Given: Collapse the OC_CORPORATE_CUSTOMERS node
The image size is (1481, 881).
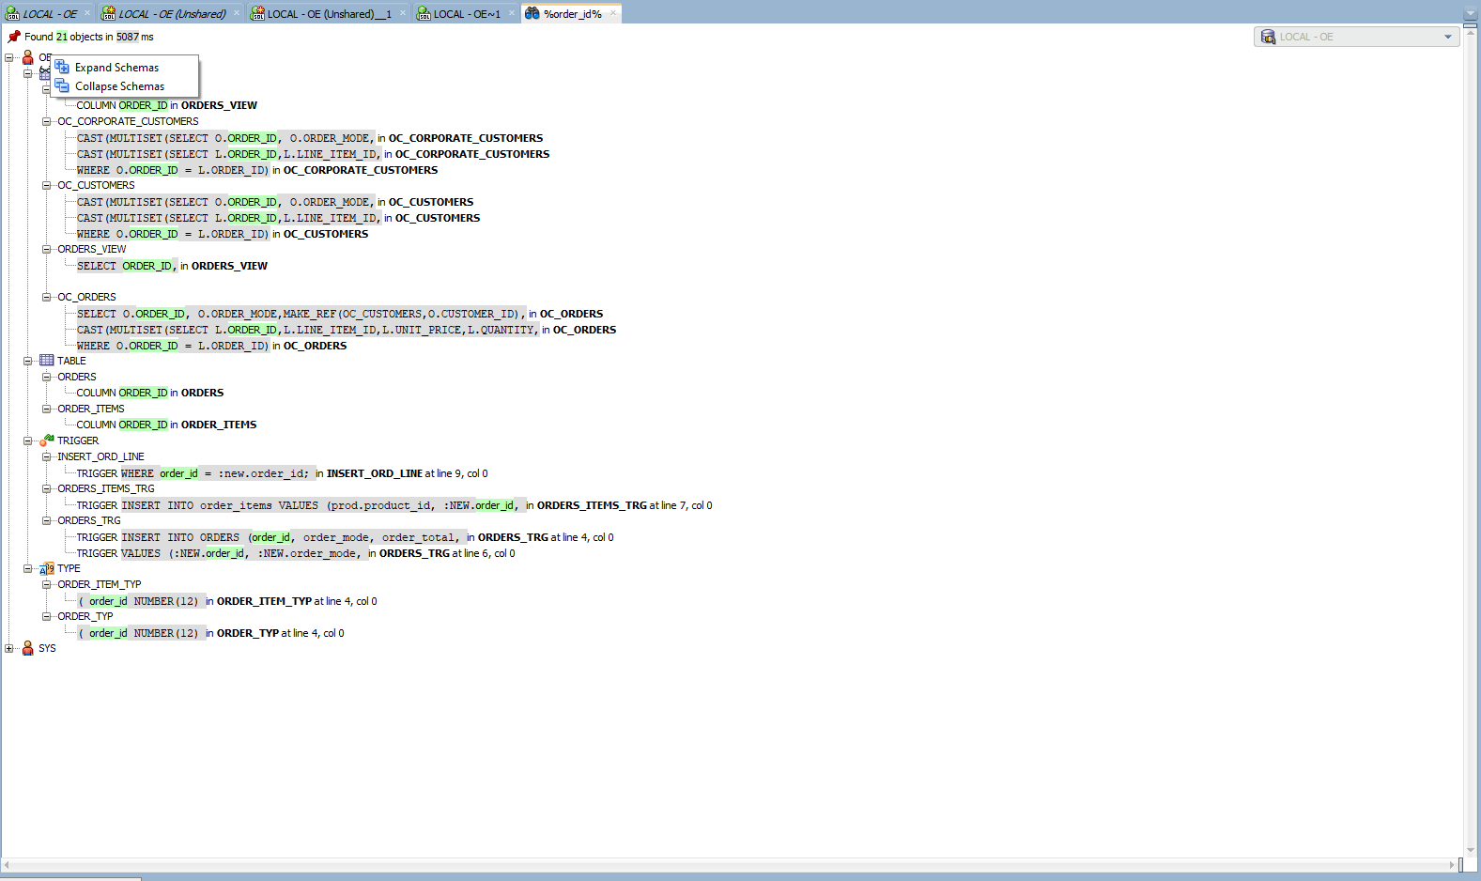Looking at the screenshot, I should pos(46,121).
